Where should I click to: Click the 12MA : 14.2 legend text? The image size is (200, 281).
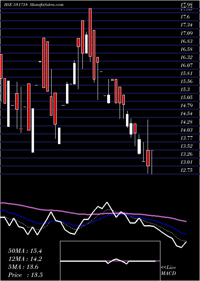coord(25,259)
